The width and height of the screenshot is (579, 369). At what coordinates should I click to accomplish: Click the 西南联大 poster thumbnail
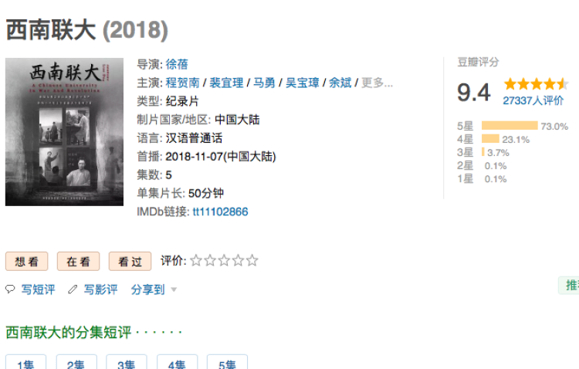[x=64, y=132]
